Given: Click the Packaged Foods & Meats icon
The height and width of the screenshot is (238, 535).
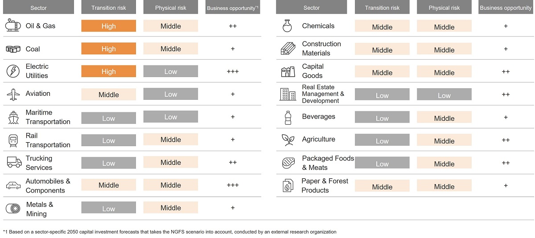Looking at the screenshot, I should click(x=288, y=163).
